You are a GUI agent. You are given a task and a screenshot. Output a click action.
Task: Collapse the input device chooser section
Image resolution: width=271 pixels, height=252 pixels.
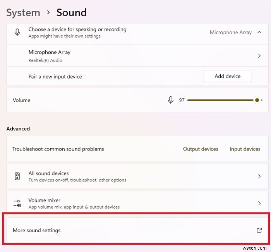259,33
